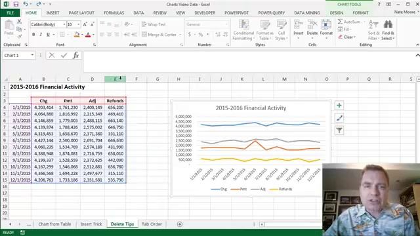Cut selection with the scissors icon
This screenshot has width=420, height=236.
coord(19,22)
